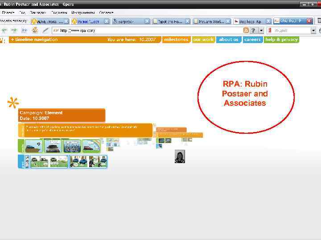Close the second tab, labelled Ролик
Screen dimensions: 321x240
pos(107,21)
